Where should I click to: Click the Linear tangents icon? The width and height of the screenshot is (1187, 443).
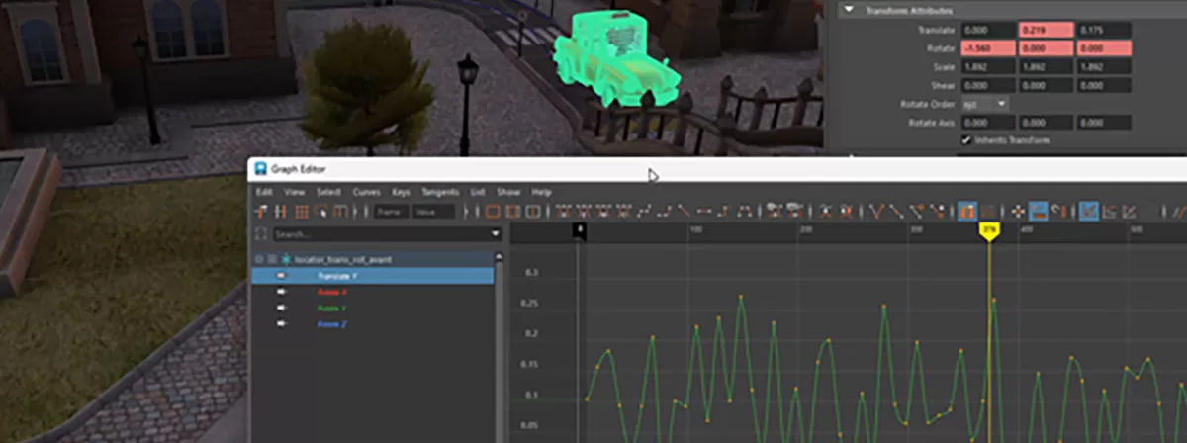[684, 212]
